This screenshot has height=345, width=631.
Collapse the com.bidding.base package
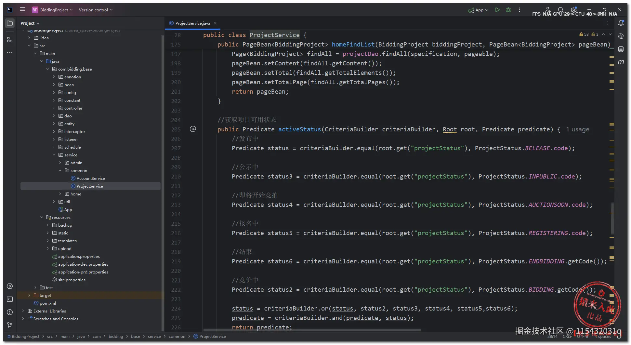tap(48, 69)
